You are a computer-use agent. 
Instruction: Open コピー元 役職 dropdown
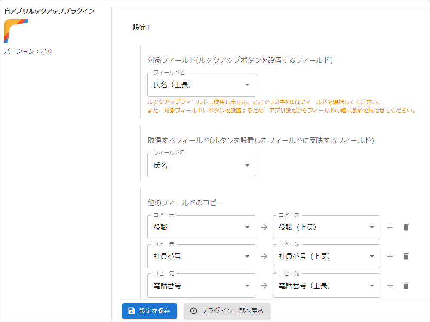pos(201,227)
